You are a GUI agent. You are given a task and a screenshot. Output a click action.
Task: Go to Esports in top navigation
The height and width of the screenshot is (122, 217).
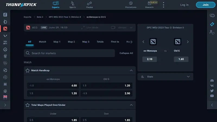tap(56, 5)
